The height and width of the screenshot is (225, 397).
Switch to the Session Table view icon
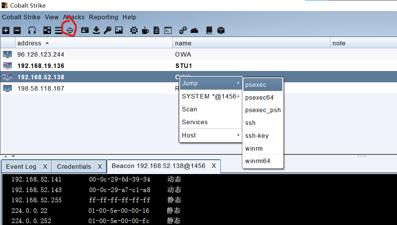point(58,31)
